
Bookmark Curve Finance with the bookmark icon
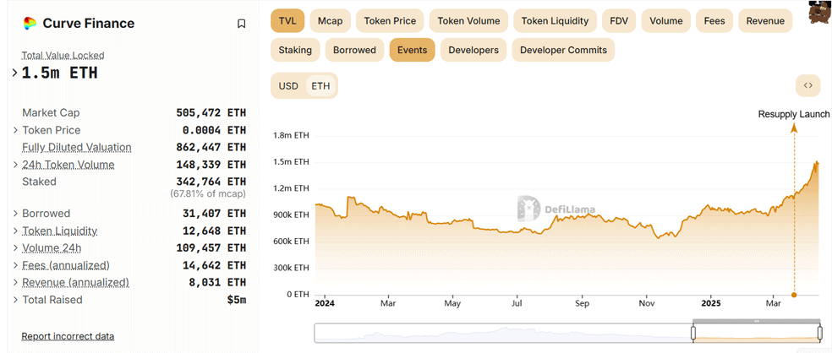click(242, 24)
